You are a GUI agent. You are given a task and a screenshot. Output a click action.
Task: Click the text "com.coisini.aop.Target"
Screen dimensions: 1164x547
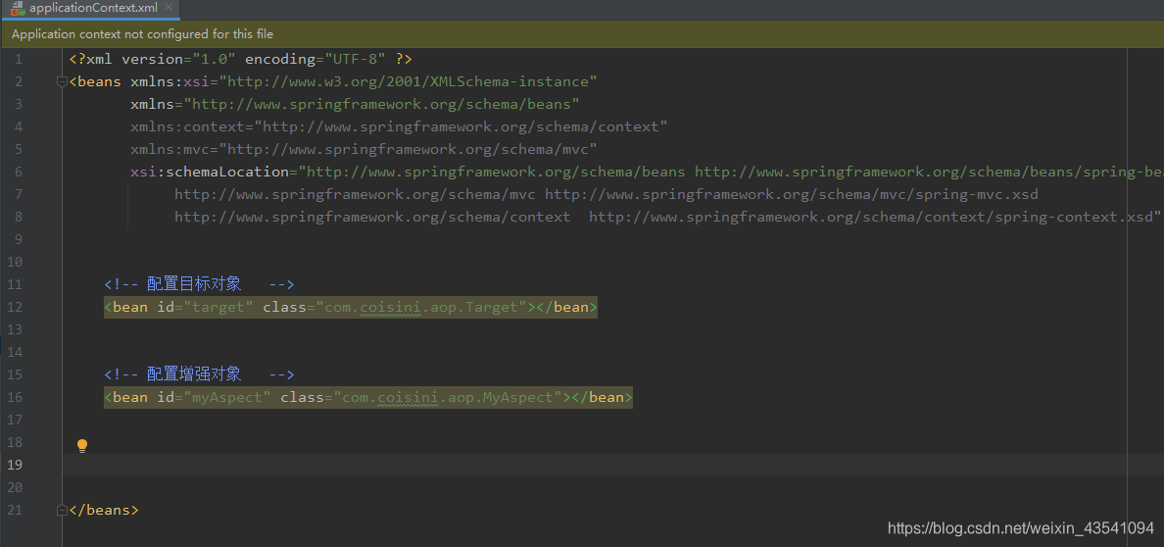(421, 307)
